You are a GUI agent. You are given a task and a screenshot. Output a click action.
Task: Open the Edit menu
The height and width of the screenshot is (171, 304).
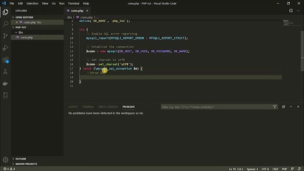pos(20,3)
